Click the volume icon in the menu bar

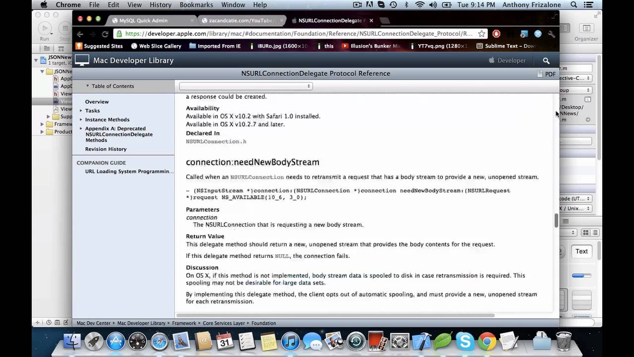(433, 5)
